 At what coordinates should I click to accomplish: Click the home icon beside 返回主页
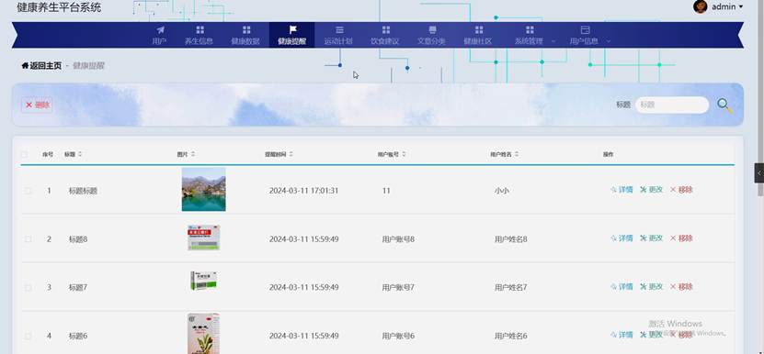pyautogui.click(x=25, y=66)
